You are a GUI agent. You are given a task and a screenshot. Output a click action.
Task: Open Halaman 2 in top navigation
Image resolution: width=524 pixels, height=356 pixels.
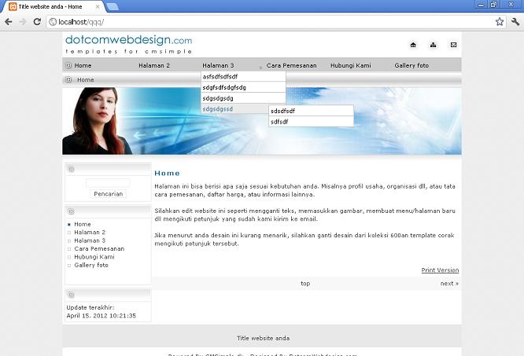coord(154,65)
